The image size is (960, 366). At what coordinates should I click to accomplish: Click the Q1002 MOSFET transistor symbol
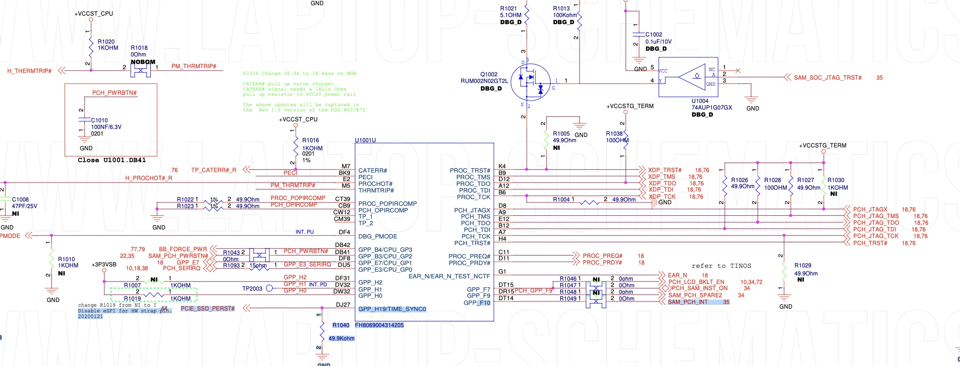531,82
